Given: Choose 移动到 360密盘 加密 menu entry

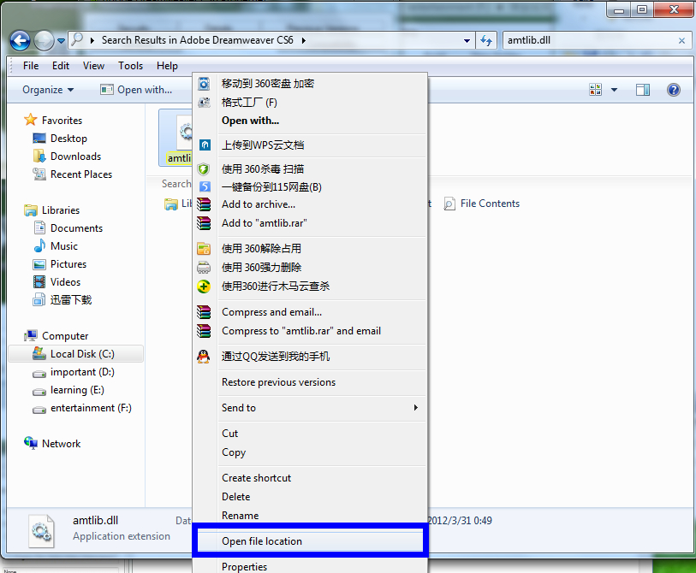Looking at the screenshot, I should pyautogui.click(x=311, y=84).
